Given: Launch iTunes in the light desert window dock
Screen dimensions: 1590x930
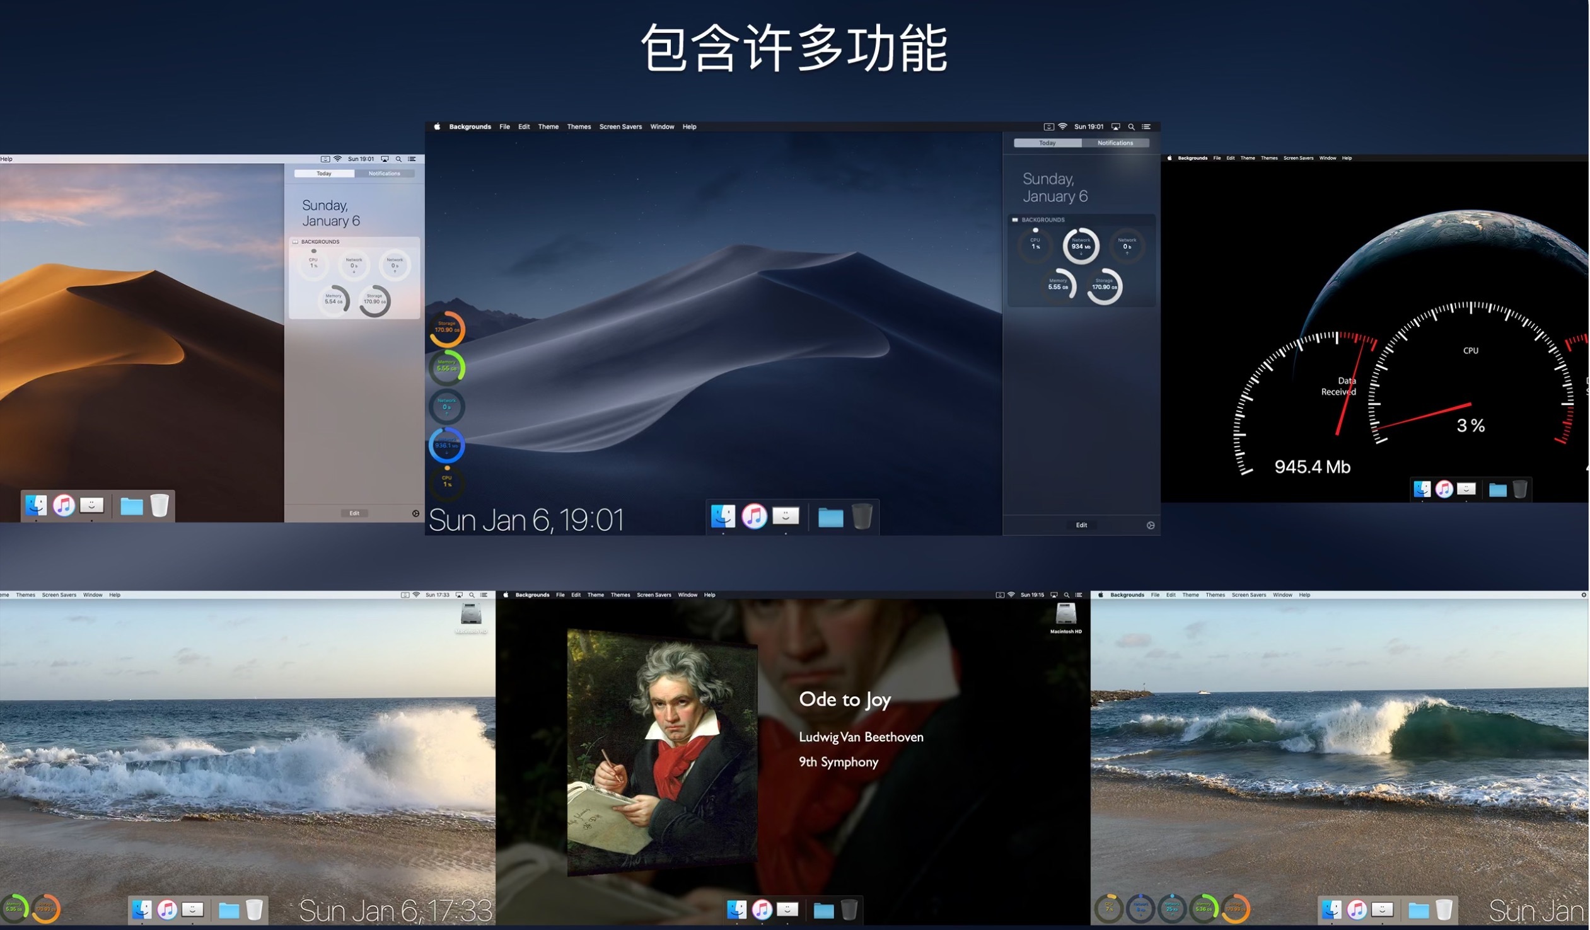Looking at the screenshot, I should pyautogui.click(x=64, y=505).
